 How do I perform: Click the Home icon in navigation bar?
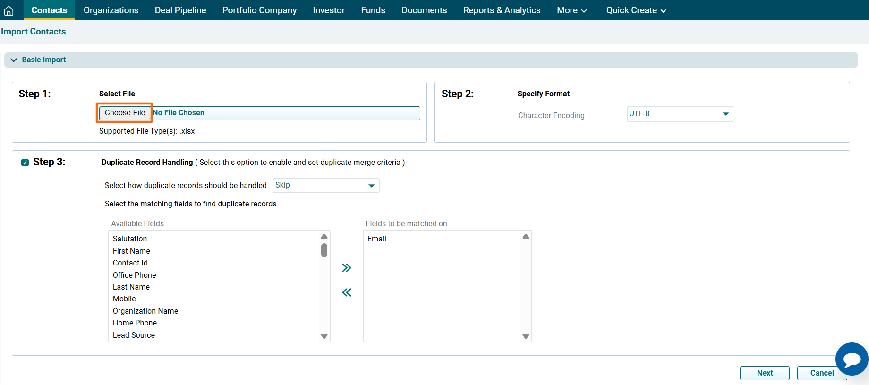coord(9,10)
